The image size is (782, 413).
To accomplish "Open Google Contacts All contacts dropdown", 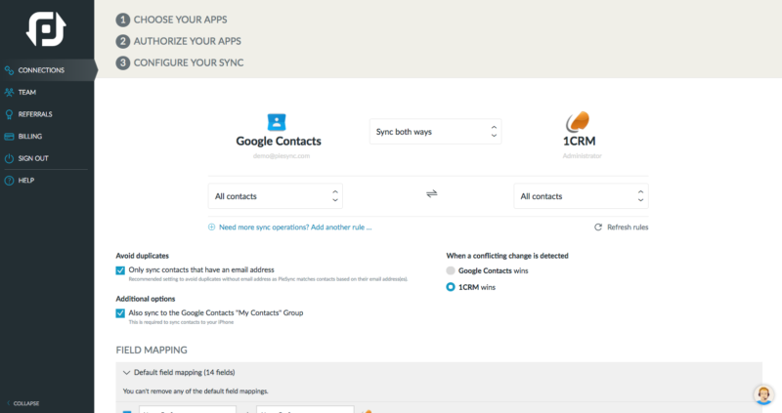I will [276, 195].
